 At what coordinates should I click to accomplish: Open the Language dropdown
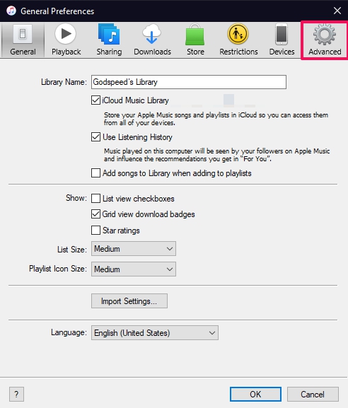click(x=155, y=333)
